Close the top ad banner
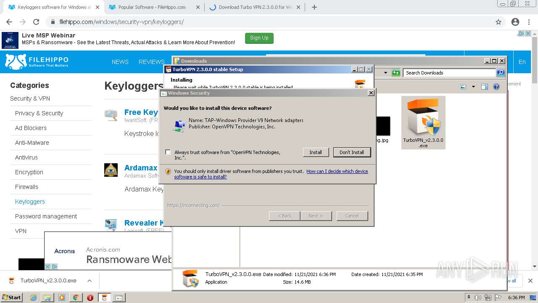Viewport: 538px width, 303px height. tap(528, 33)
